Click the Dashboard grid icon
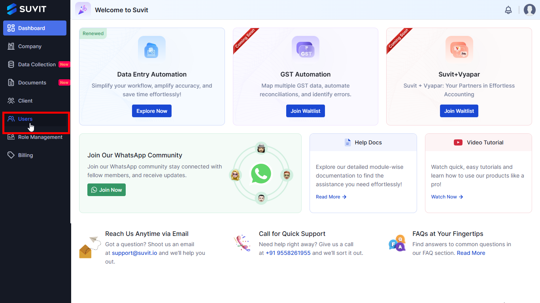The height and width of the screenshot is (303, 540). pos(11,28)
